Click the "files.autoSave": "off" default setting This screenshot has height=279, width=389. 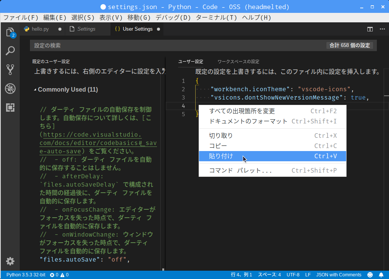(85, 259)
